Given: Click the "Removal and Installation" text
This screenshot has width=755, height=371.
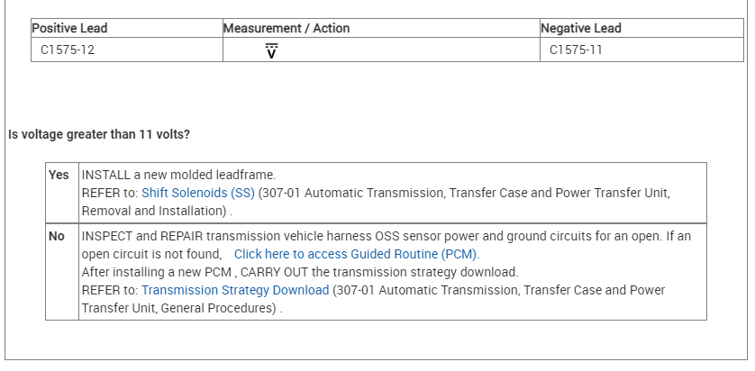Looking at the screenshot, I should pos(153,211).
